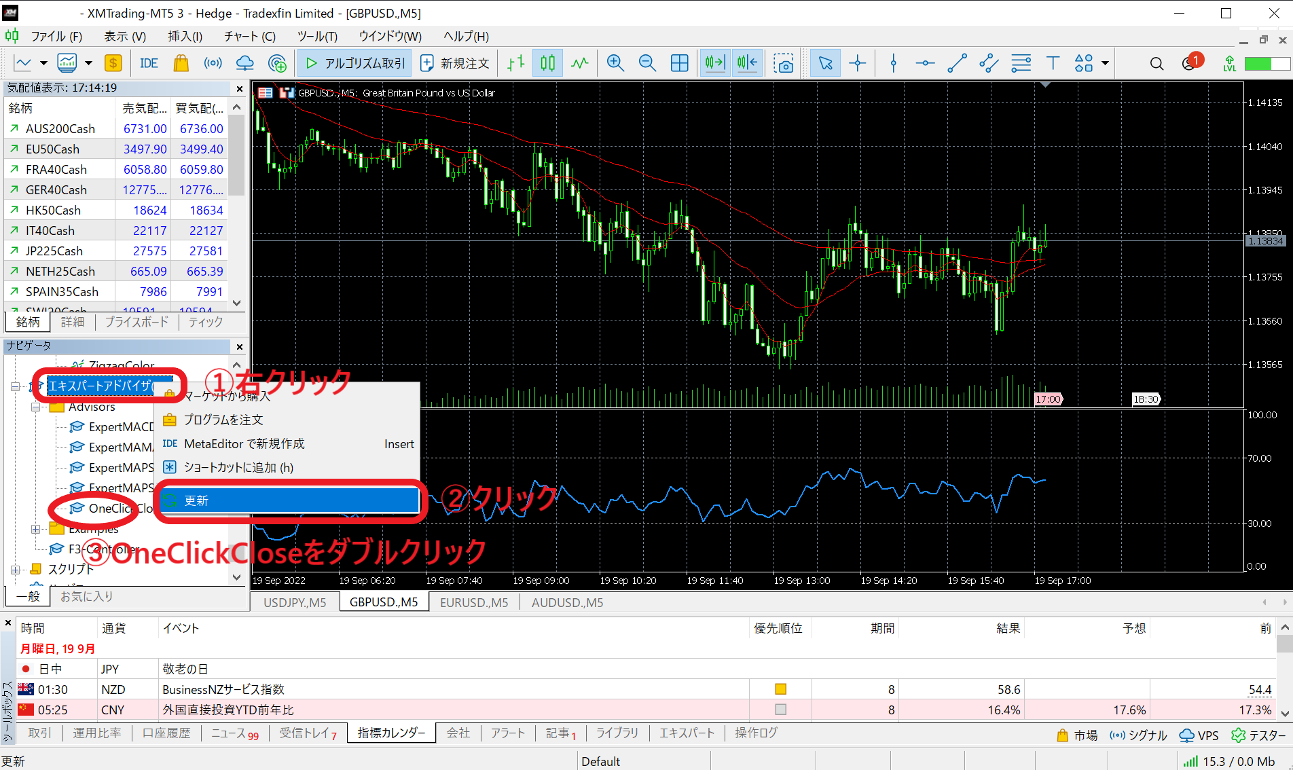Viewport: 1293px width, 770px height.
Task: Switch to 詳細 tab in Market Watch
Action: click(x=73, y=322)
